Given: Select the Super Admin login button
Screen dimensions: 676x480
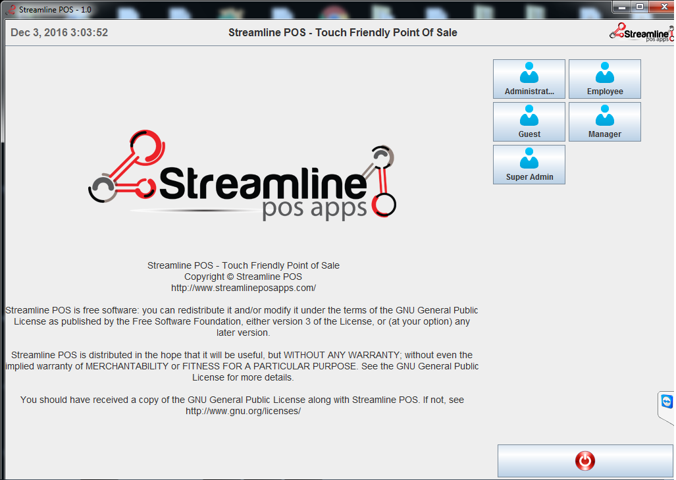Looking at the screenshot, I should point(529,165).
